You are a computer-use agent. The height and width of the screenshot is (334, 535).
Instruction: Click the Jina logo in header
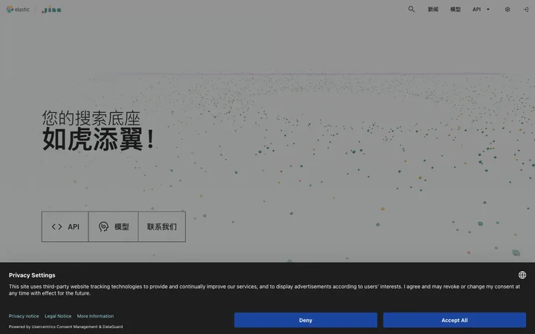coord(51,10)
